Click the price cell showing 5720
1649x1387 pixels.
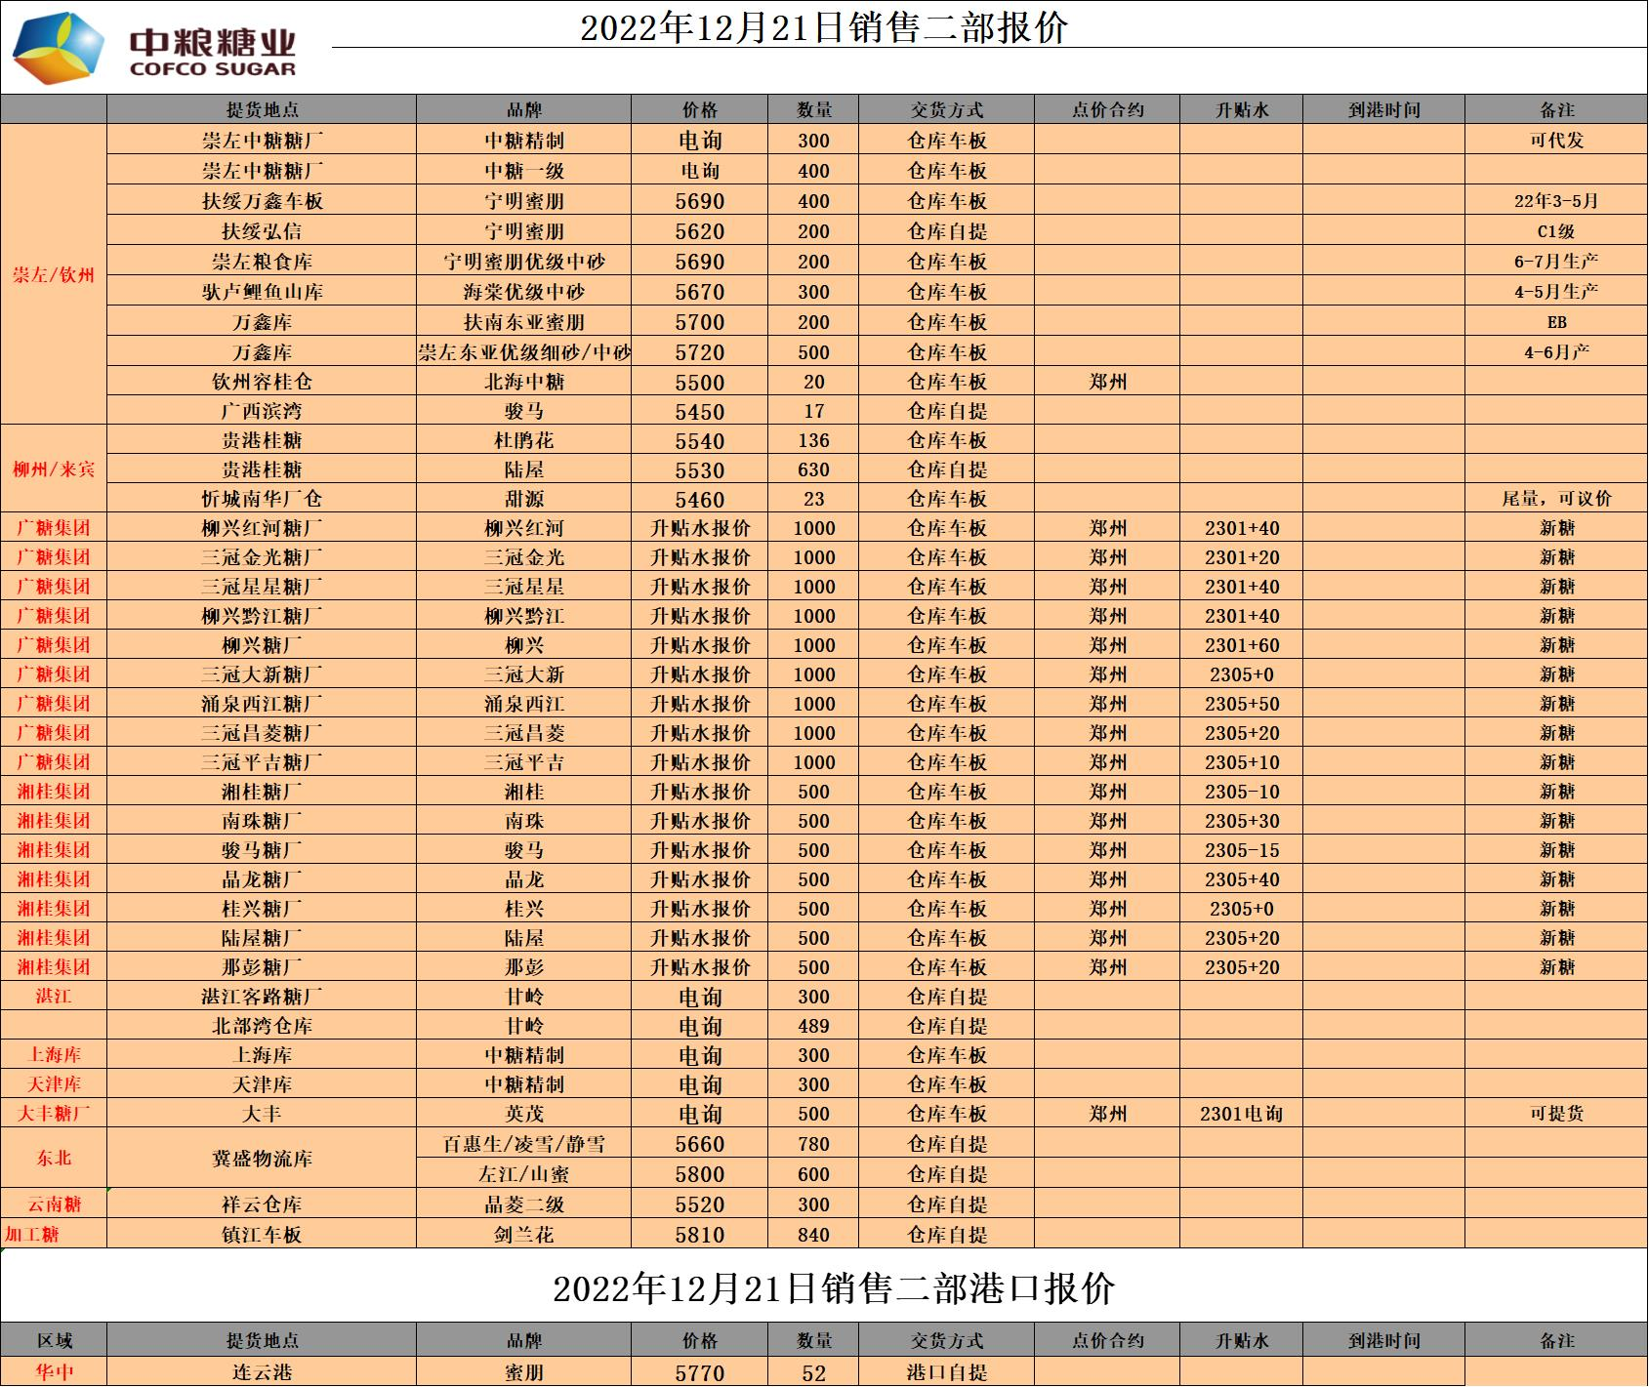coord(699,352)
